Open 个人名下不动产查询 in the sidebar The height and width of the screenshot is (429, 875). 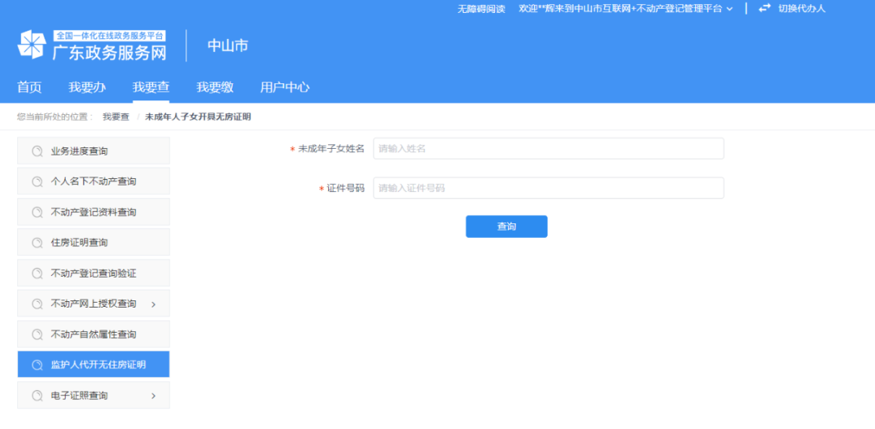(94, 181)
